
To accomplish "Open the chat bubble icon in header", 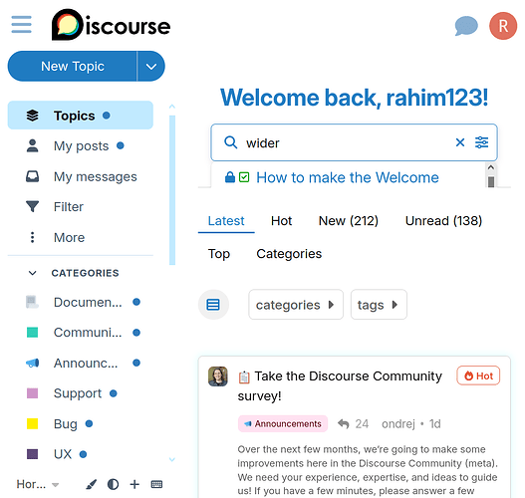I will pyautogui.click(x=466, y=26).
